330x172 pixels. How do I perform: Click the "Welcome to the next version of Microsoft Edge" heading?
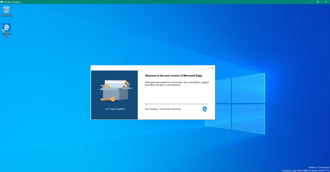coord(173,75)
